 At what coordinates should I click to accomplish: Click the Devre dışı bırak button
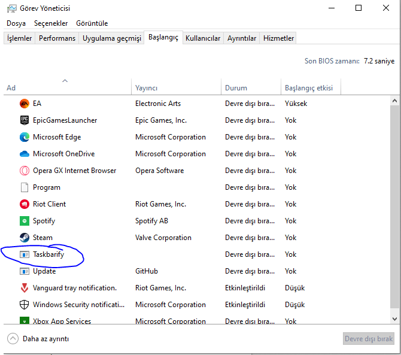(x=369, y=339)
